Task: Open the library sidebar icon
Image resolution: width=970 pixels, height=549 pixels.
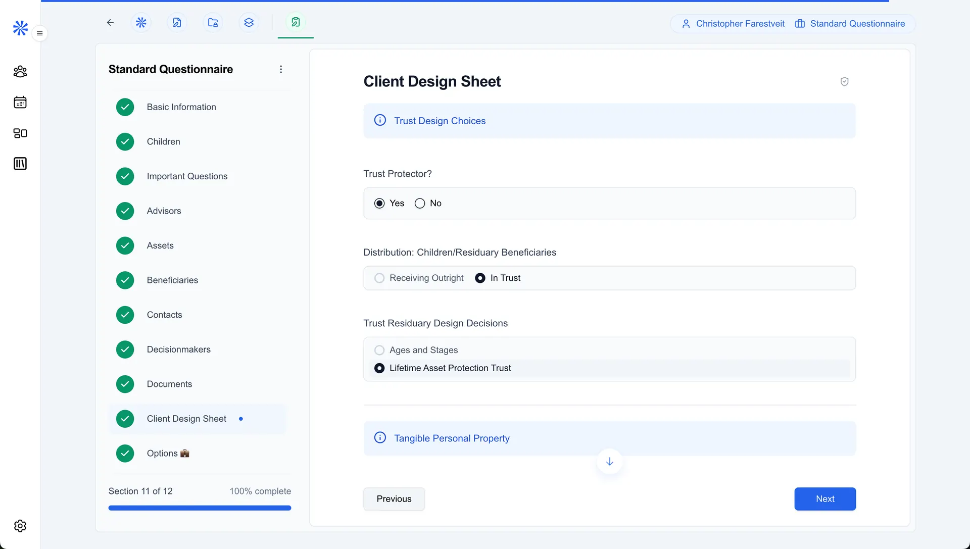Action: [20, 164]
